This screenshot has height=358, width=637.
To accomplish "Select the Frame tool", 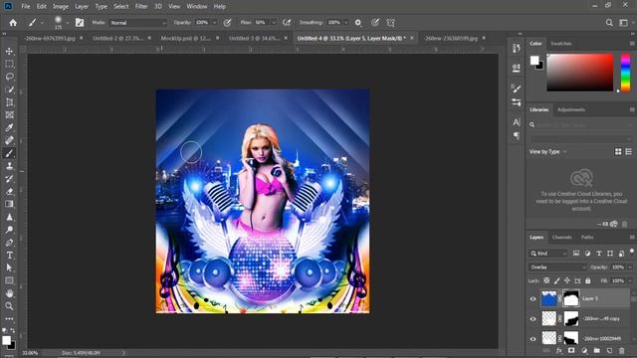I will tap(9, 115).
